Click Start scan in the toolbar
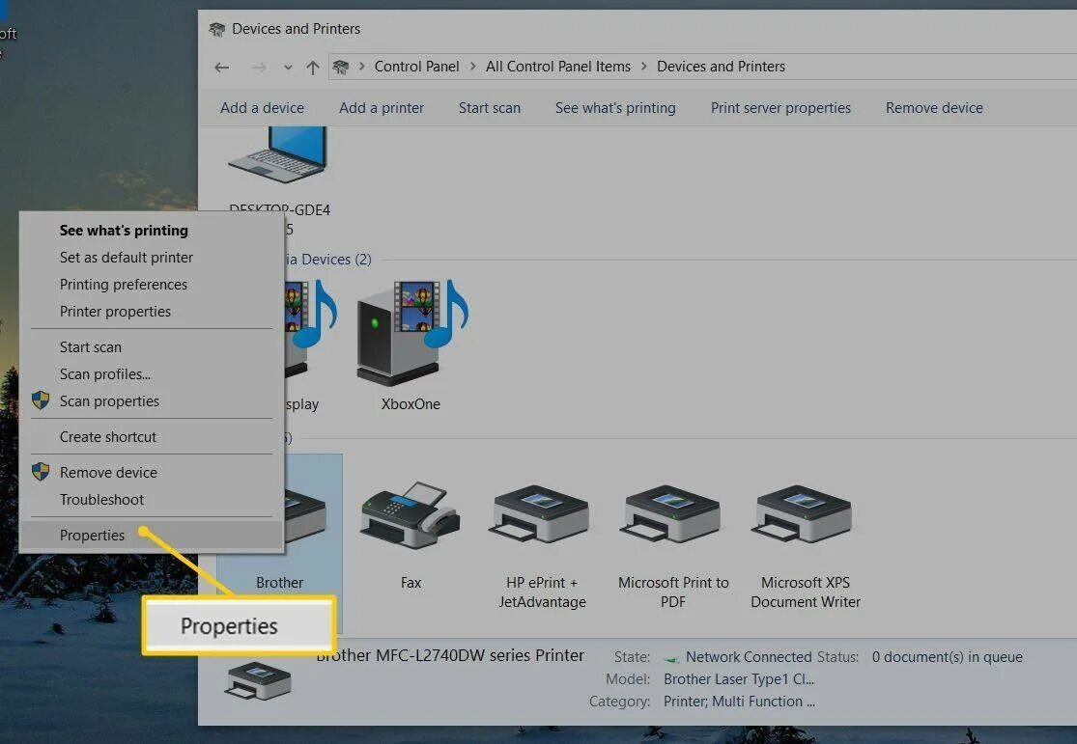The image size is (1077, 744). [489, 108]
